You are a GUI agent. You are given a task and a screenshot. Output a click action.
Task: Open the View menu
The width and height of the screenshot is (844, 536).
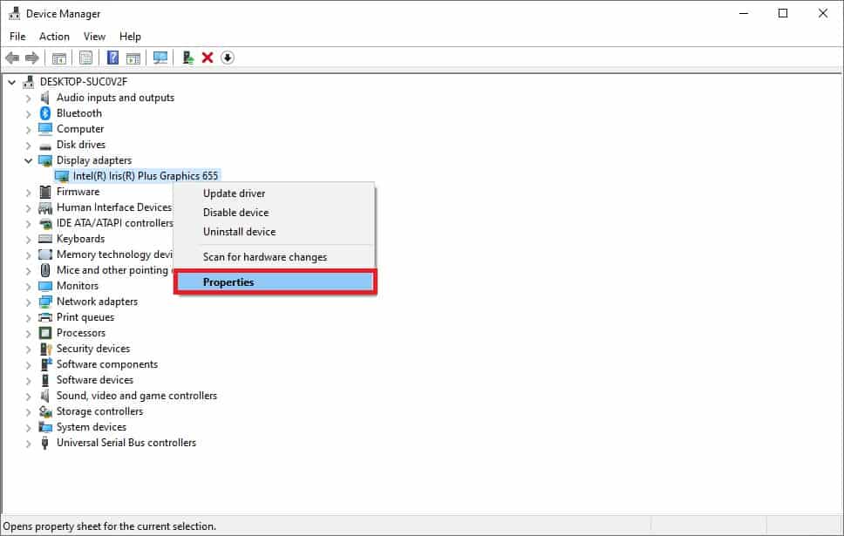pyautogui.click(x=94, y=37)
